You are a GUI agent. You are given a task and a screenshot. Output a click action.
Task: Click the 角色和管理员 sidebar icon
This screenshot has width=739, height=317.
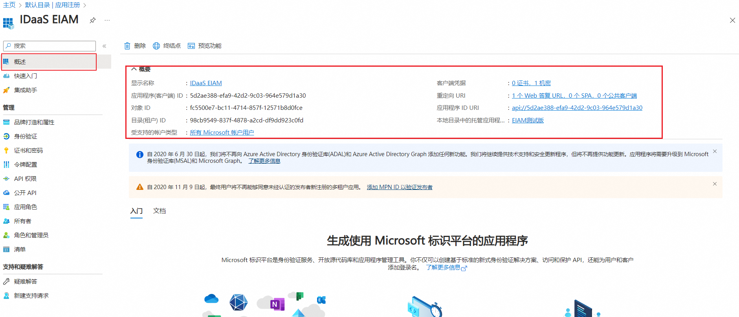[6, 235]
